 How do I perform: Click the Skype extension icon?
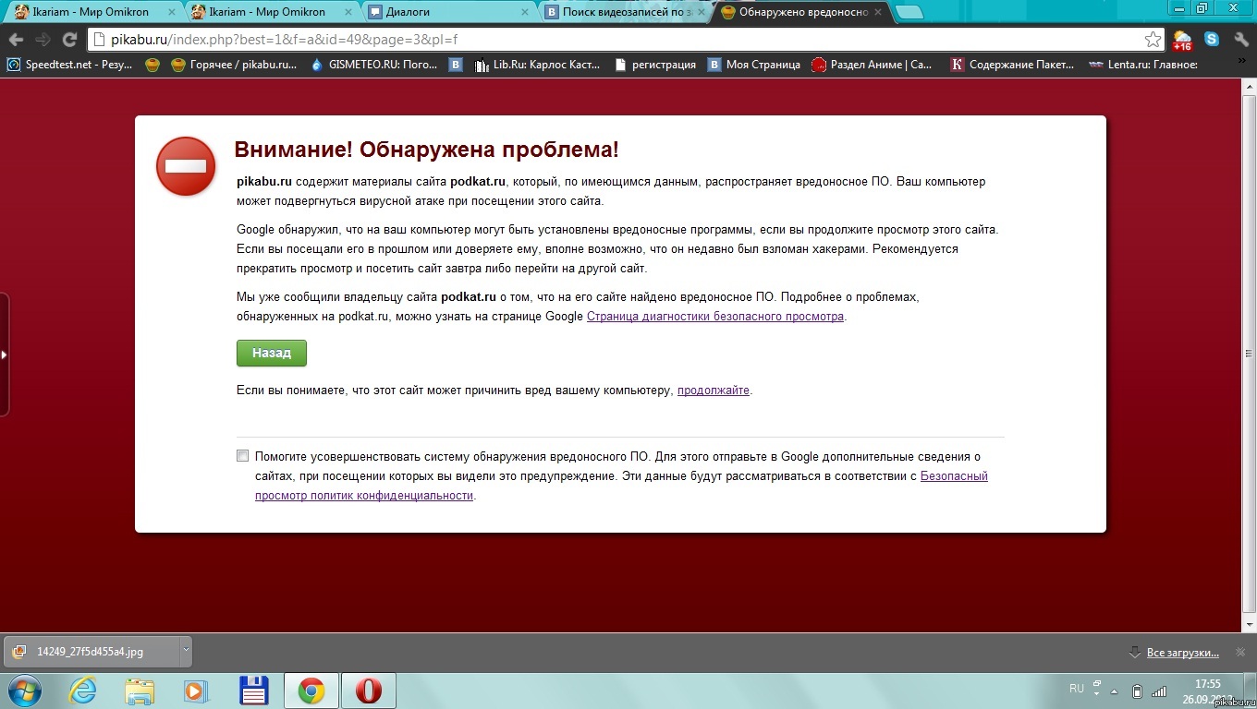pos(1212,40)
